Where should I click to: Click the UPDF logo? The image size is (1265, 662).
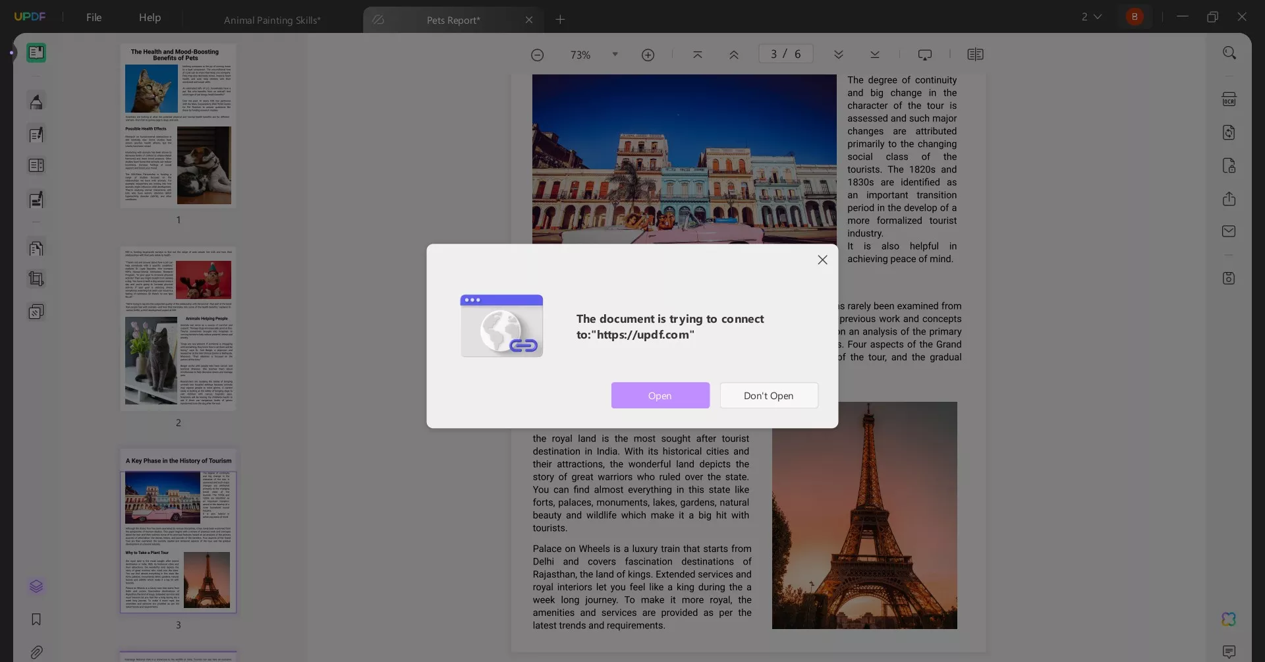tap(30, 16)
